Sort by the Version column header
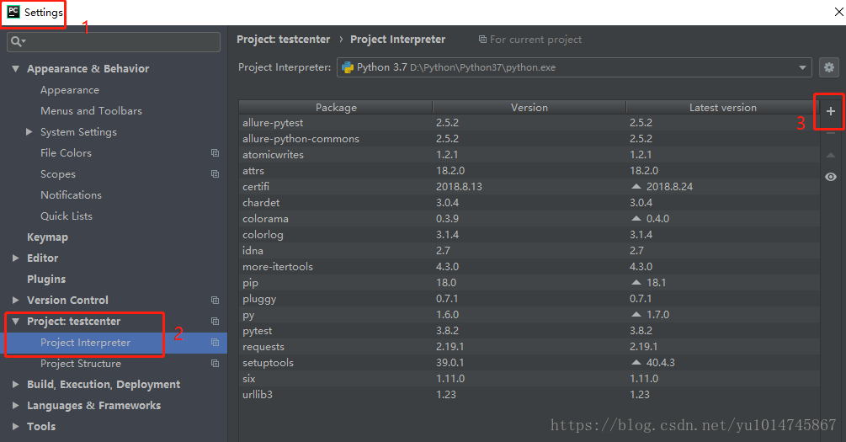Image resolution: width=846 pixels, height=442 pixels. pos(529,108)
